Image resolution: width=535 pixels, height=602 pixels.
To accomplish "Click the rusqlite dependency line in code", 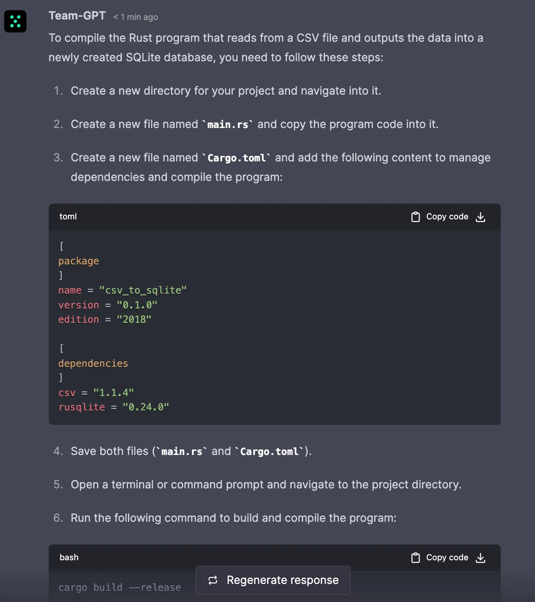I will (x=113, y=407).
